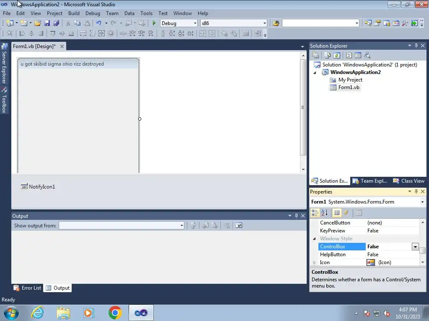Expand the Icon property
This screenshot has height=321, width=429.
(314, 262)
